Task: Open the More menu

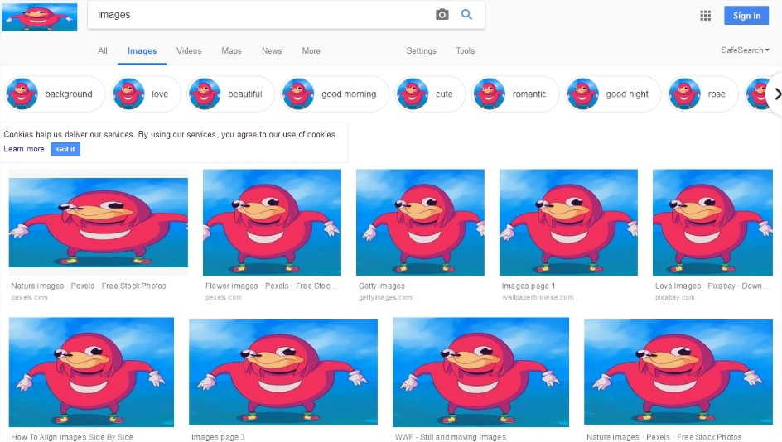Action: pos(311,50)
